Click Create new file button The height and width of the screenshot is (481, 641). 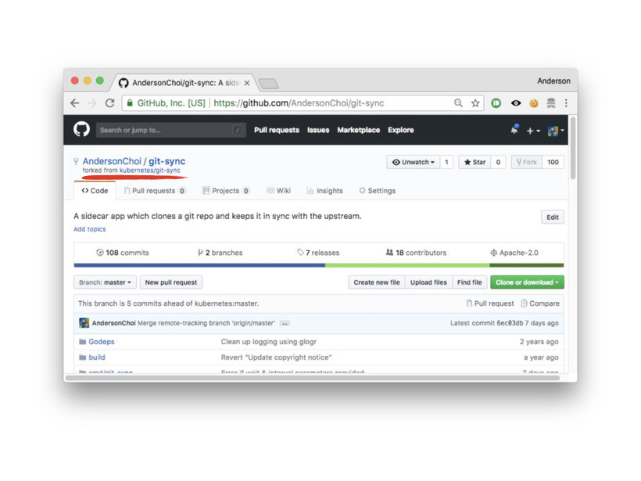[377, 282]
